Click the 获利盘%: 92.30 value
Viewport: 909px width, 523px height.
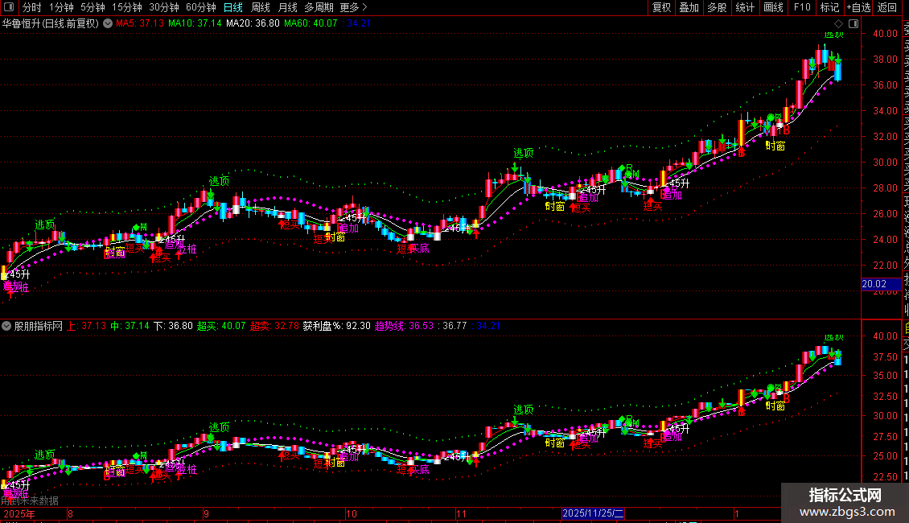[x=337, y=326]
